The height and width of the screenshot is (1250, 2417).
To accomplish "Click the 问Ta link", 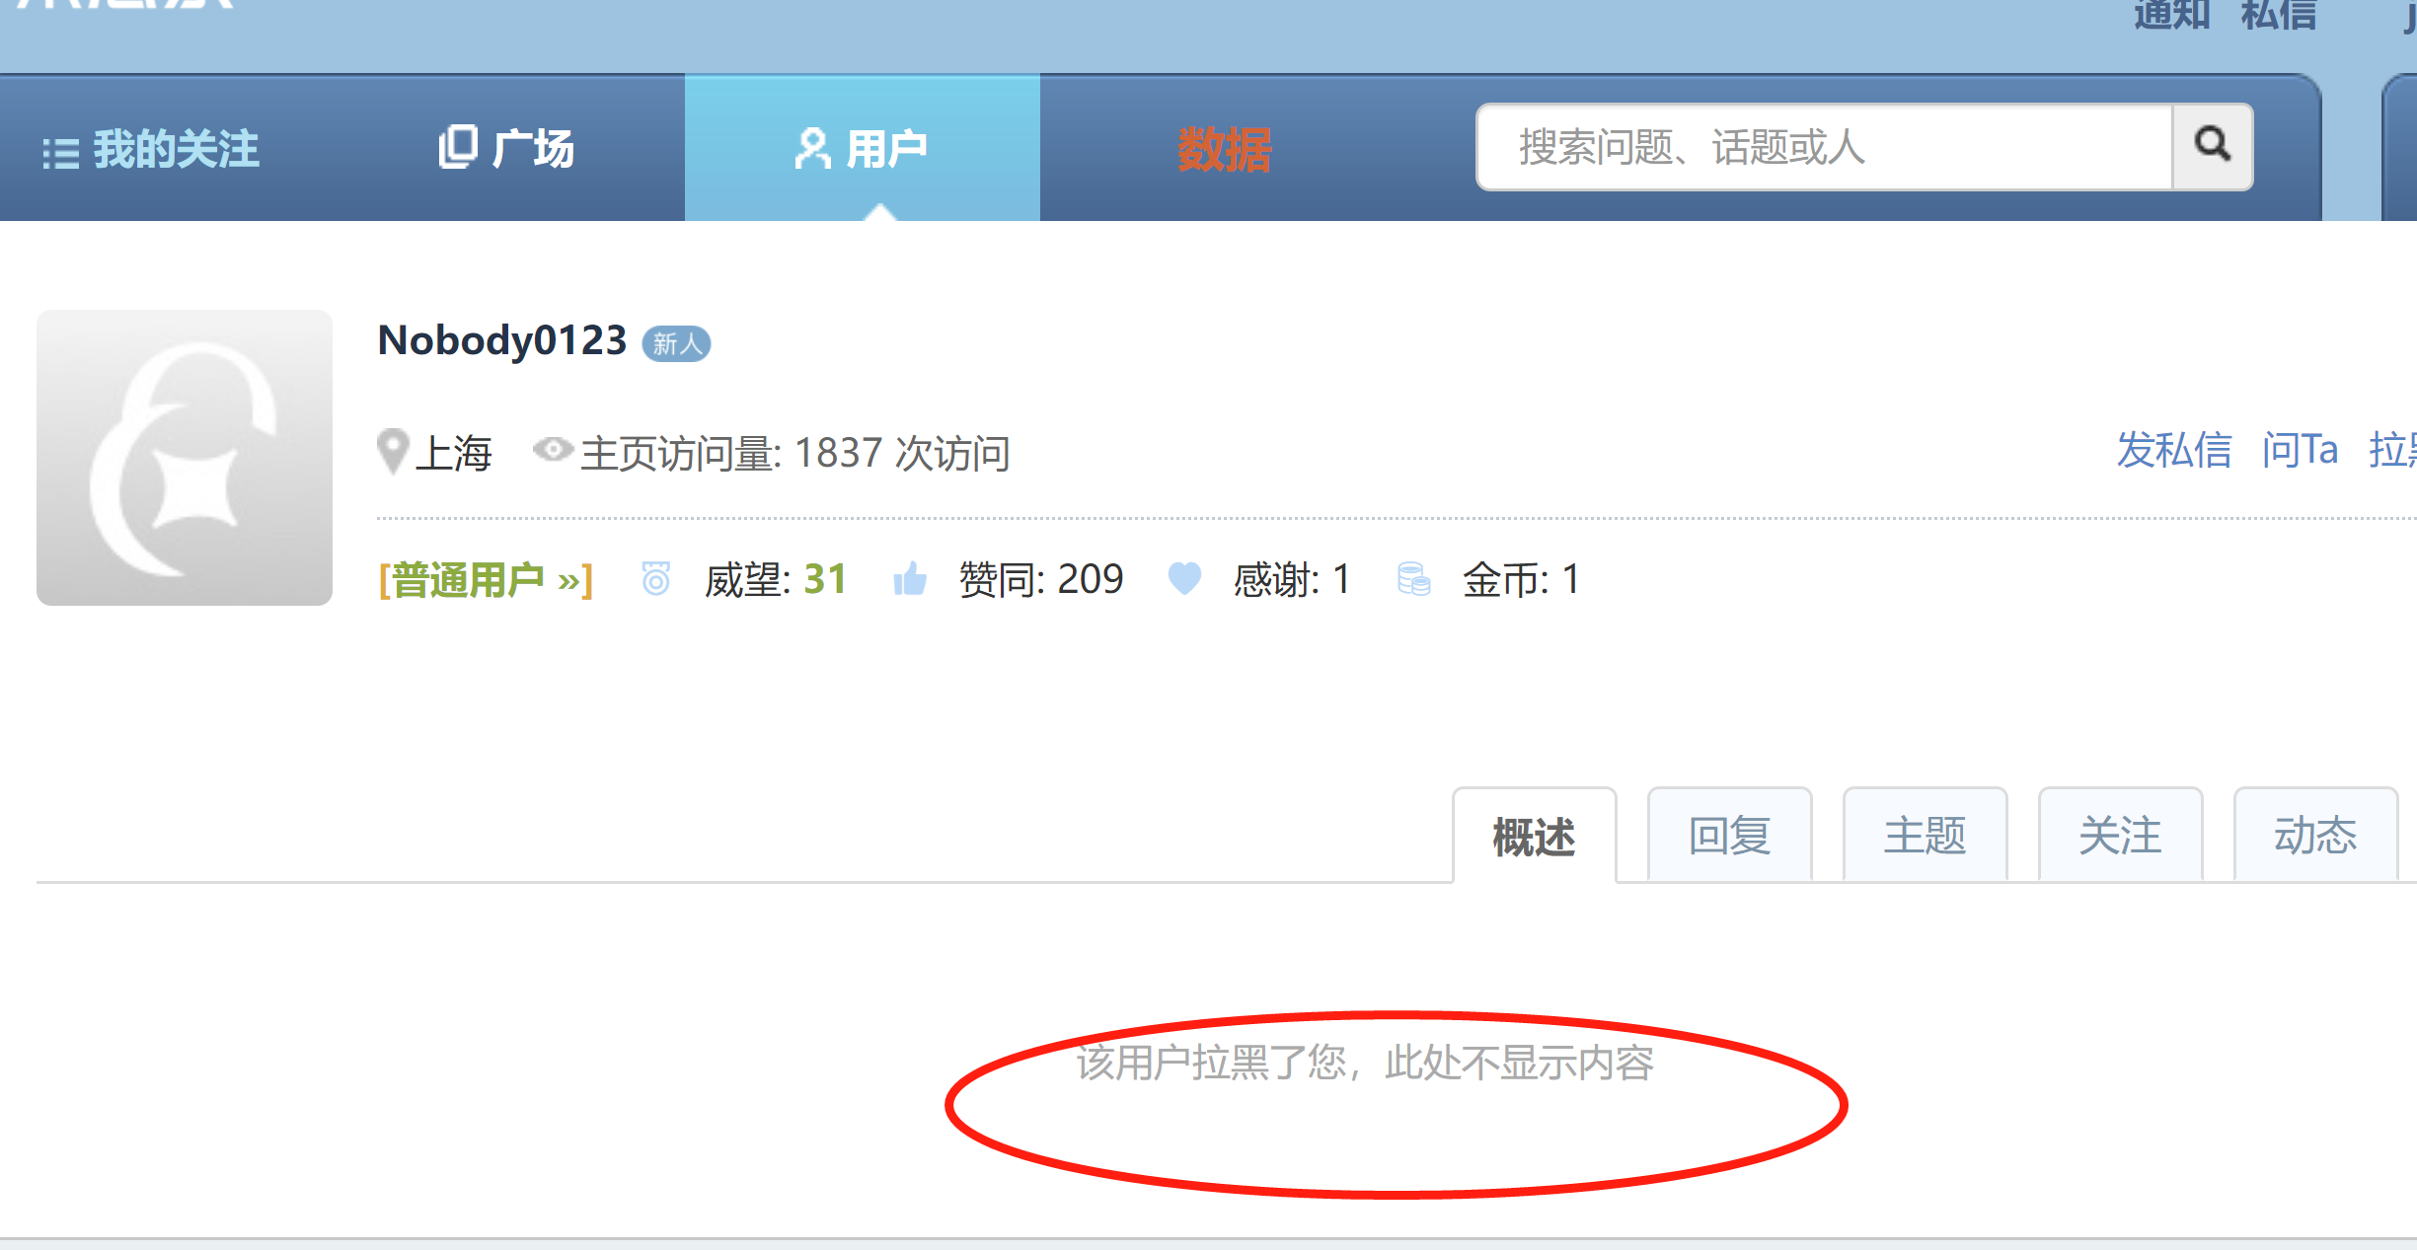I will [x=2301, y=450].
